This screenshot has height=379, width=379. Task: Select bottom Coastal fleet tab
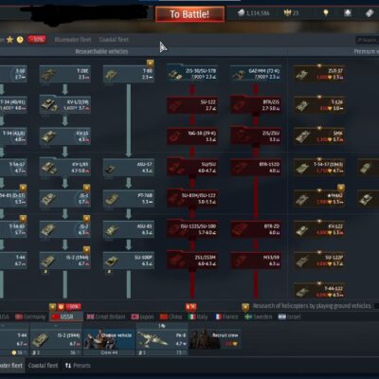tap(43, 366)
